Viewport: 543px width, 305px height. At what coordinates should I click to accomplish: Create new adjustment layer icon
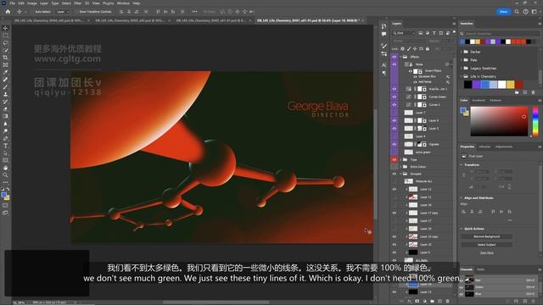(424, 302)
